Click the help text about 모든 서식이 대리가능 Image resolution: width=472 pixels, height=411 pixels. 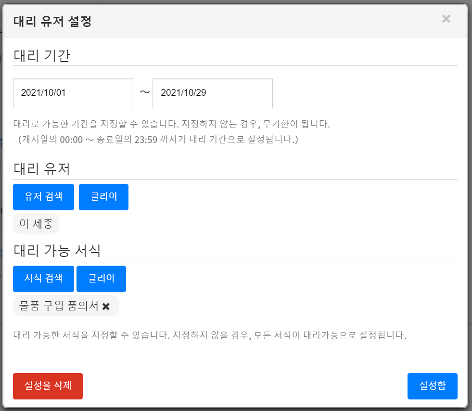pyautogui.click(x=210, y=335)
